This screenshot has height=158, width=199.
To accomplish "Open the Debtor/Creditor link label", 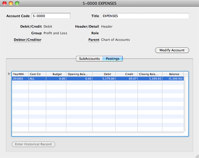I will pyautogui.click(x=28, y=40).
